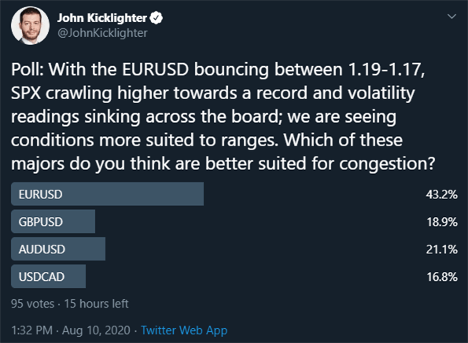Open the 1:32 PM timestamp link
Screen dimensions: 468x343
pos(32,330)
